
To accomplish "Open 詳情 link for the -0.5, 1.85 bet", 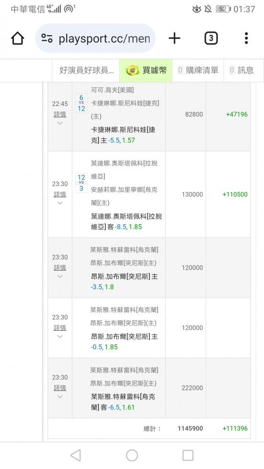I will (60, 327).
